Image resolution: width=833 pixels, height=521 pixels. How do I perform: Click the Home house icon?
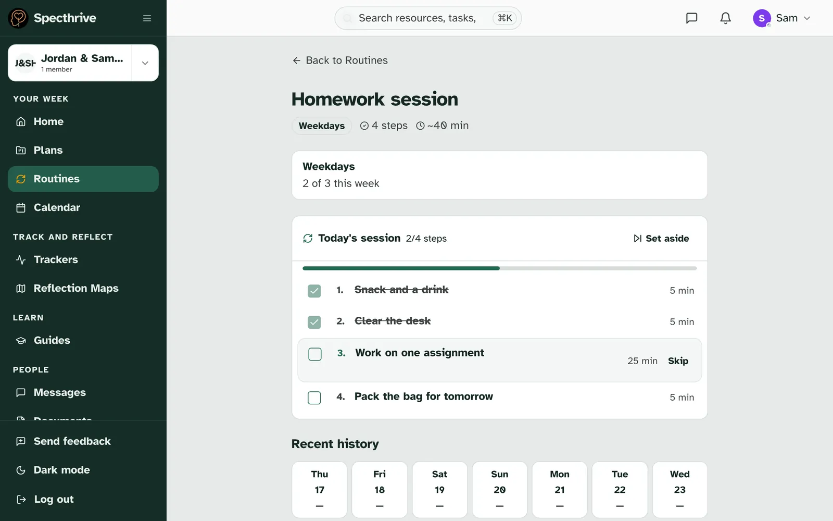tap(21, 121)
